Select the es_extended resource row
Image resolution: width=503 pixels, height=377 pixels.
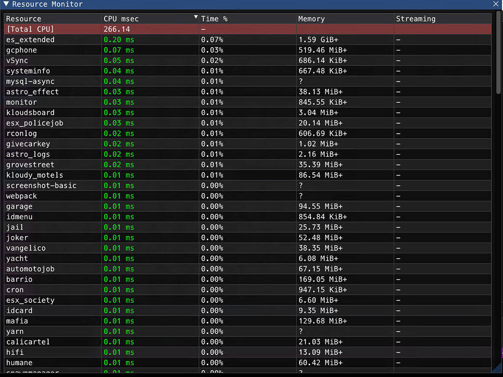pyautogui.click(x=147, y=39)
